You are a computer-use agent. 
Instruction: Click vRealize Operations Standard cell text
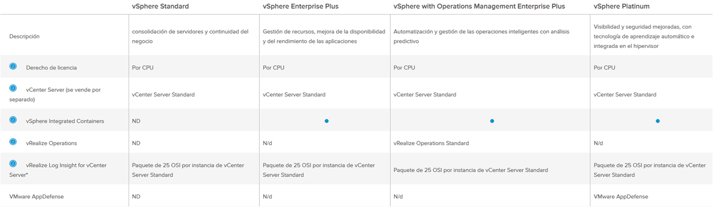(x=431, y=143)
